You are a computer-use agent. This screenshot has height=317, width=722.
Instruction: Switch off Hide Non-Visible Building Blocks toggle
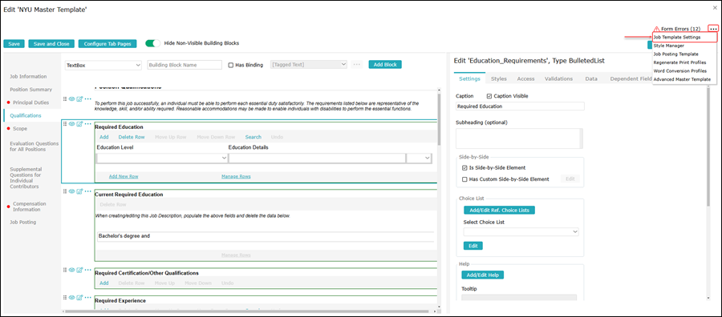[153, 43]
